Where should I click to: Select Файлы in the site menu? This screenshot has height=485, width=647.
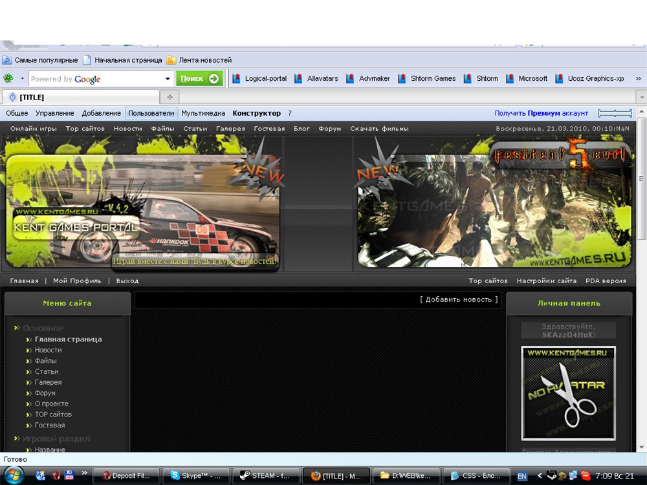[x=45, y=361]
